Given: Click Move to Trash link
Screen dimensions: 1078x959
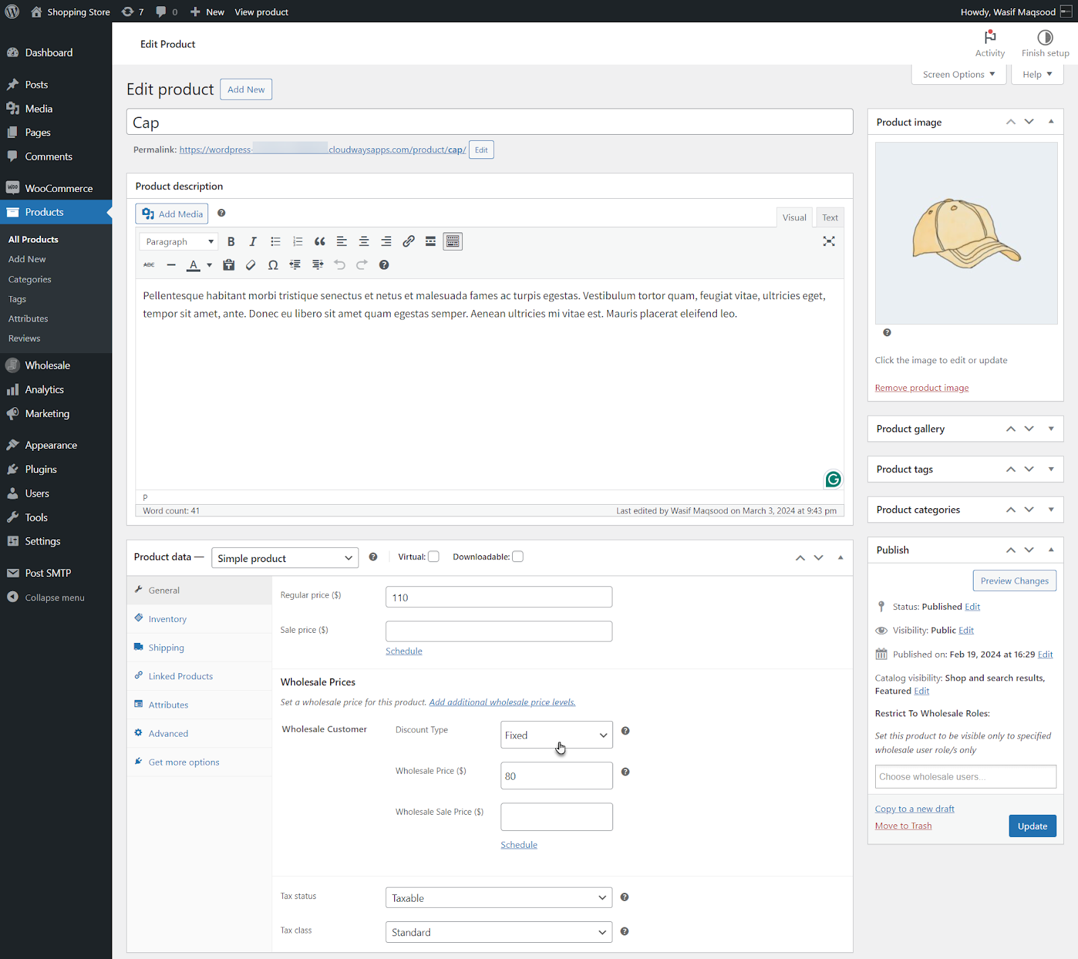Looking at the screenshot, I should coord(903,826).
